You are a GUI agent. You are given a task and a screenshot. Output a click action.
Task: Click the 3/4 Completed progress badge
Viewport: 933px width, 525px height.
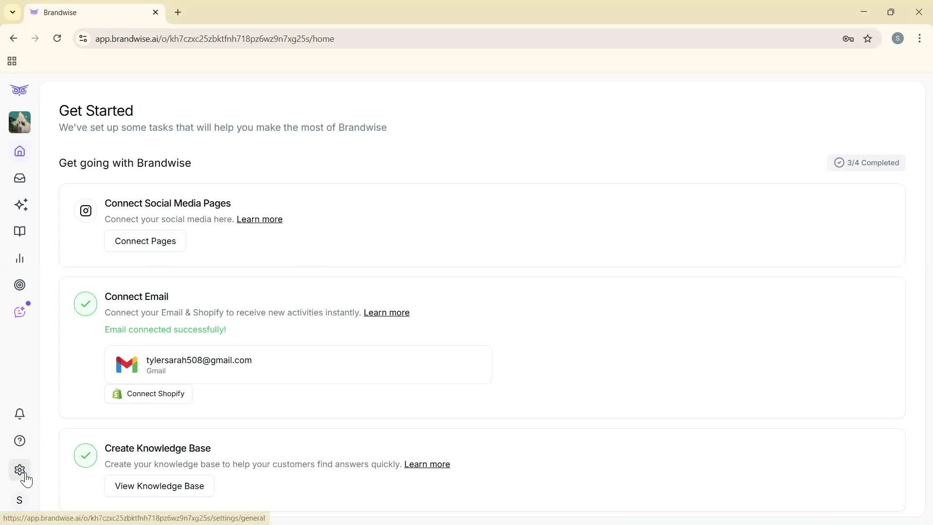click(x=866, y=162)
